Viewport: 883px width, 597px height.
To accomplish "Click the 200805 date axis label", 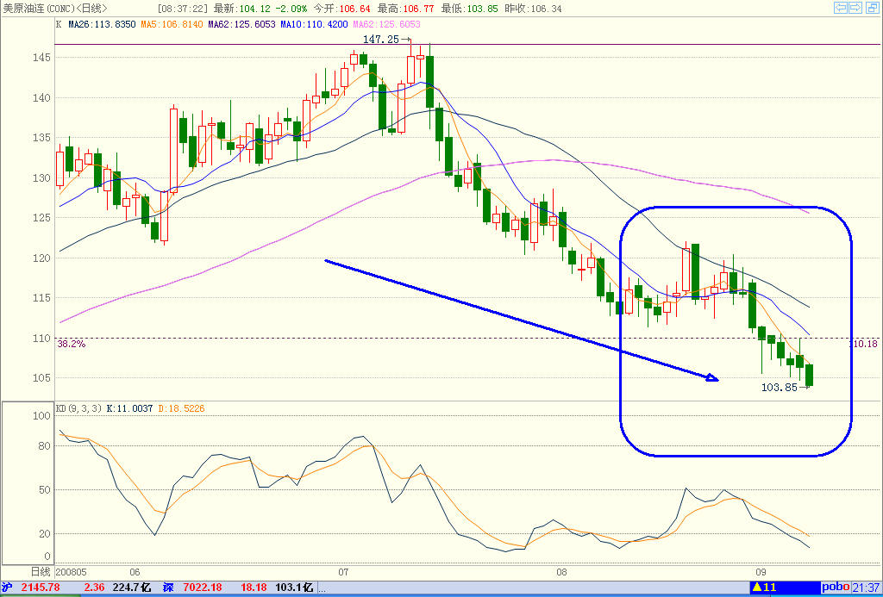I will (x=71, y=572).
